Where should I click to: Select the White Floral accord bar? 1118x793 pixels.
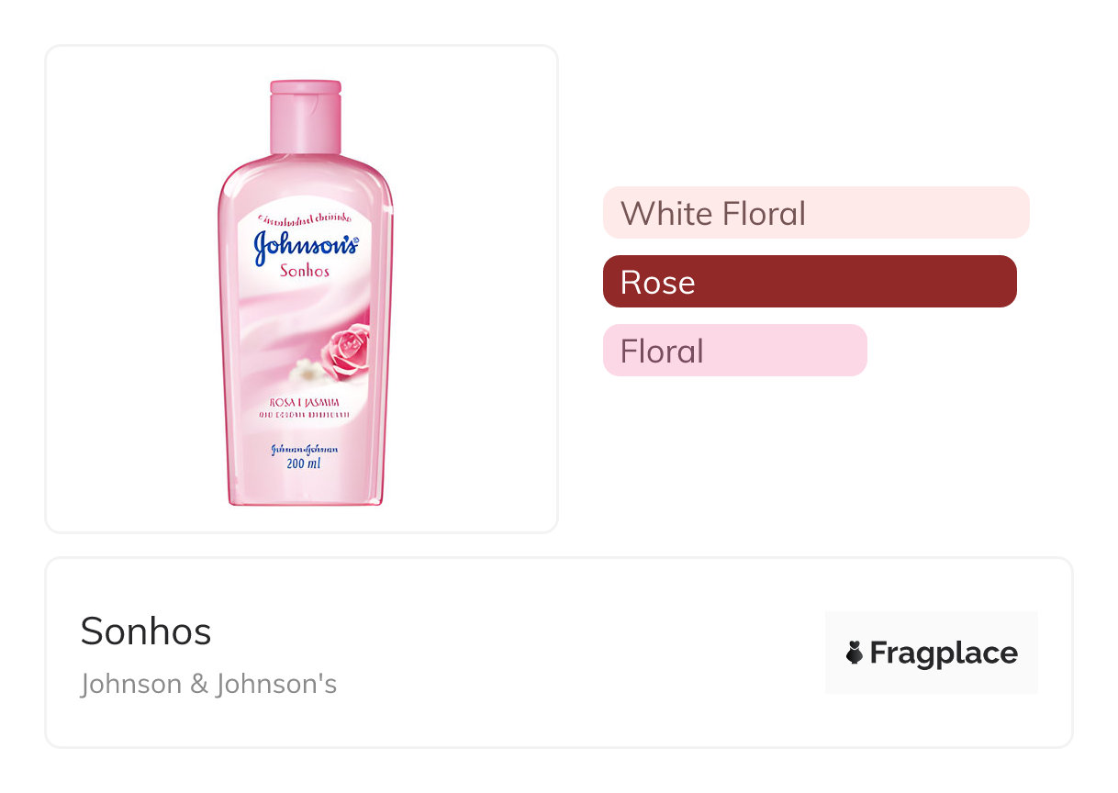(815, 213)
